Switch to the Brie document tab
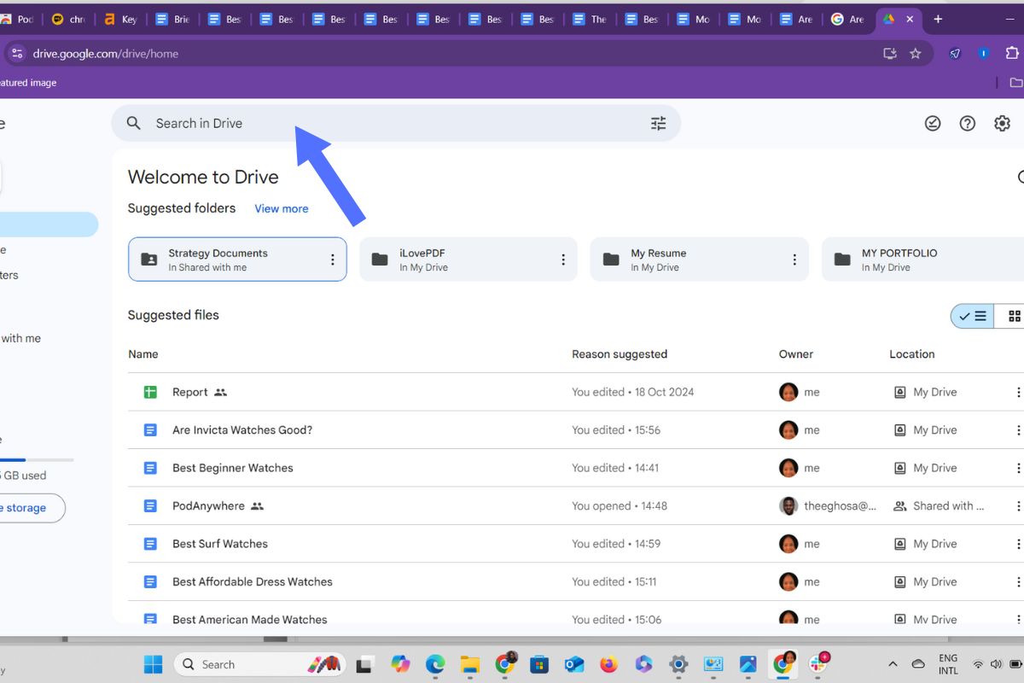Screen dimensions: 1024x683 [172, 19]
